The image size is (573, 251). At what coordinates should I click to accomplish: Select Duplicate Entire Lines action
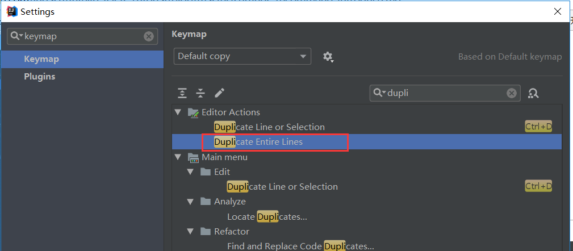258,142
